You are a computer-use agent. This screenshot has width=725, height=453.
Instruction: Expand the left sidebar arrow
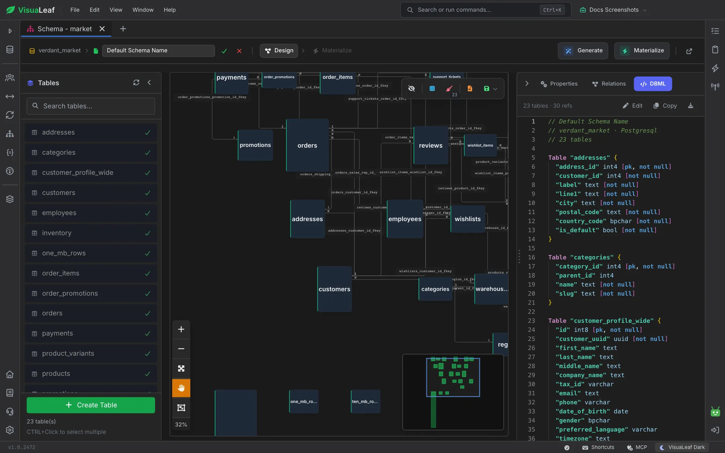[10, 31]
